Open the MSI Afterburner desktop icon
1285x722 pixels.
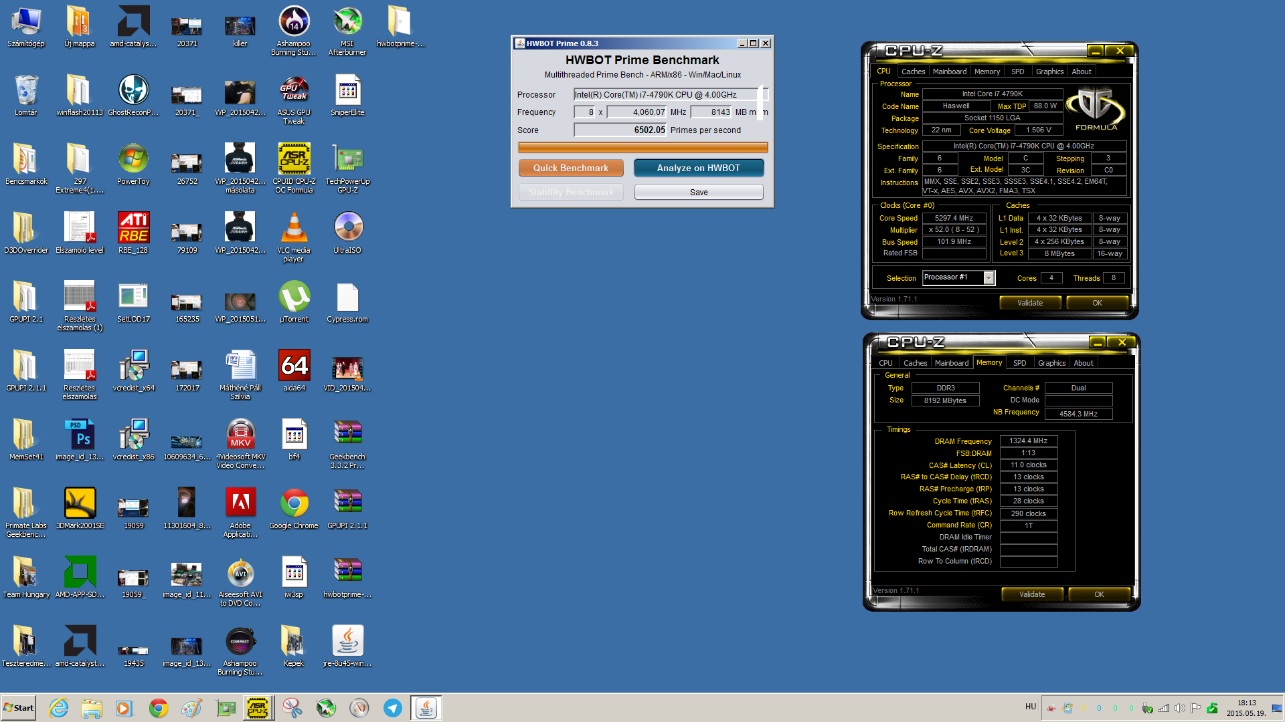347,31
